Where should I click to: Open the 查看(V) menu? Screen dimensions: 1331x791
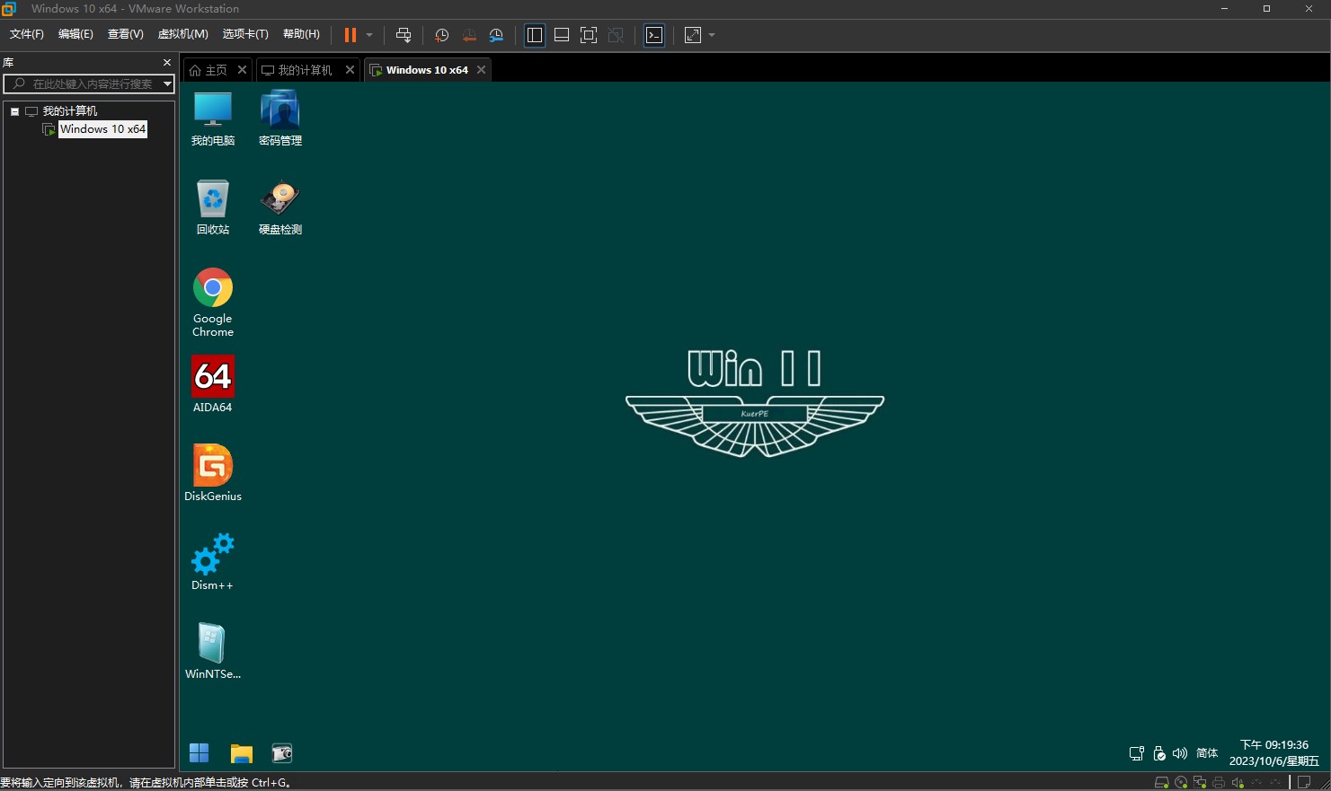[x=126, y=34]
